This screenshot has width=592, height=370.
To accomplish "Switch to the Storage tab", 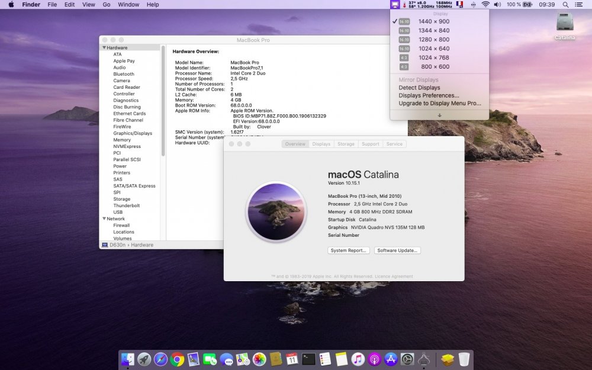I will (x=346, y=144).
